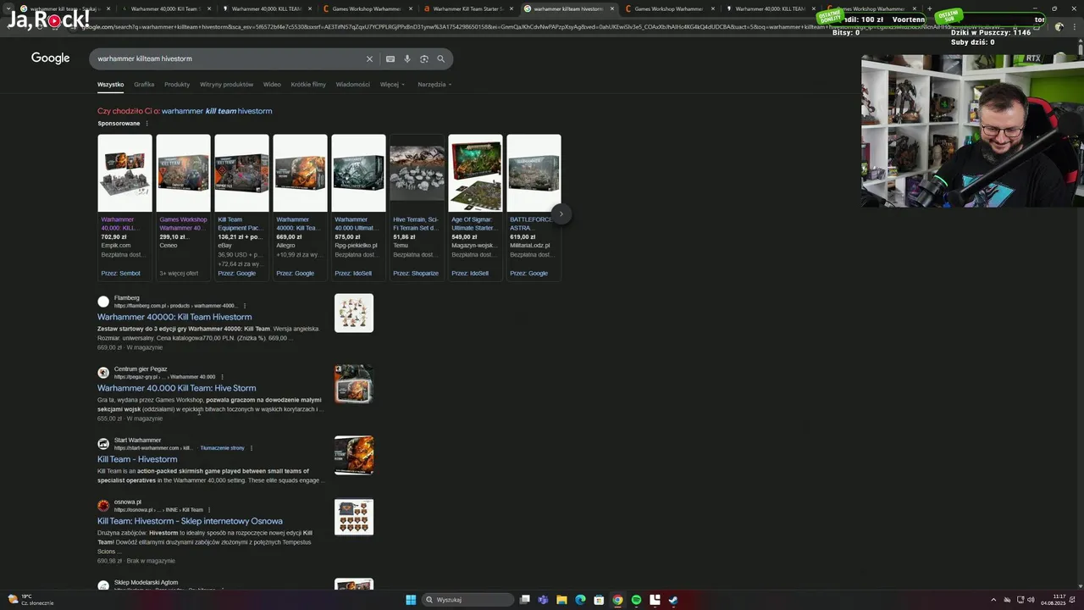This screenshot has height=610, width=1084.
Task: Switch to the Wideo tab
Action: pyautogui.click(x=272, y=85)
